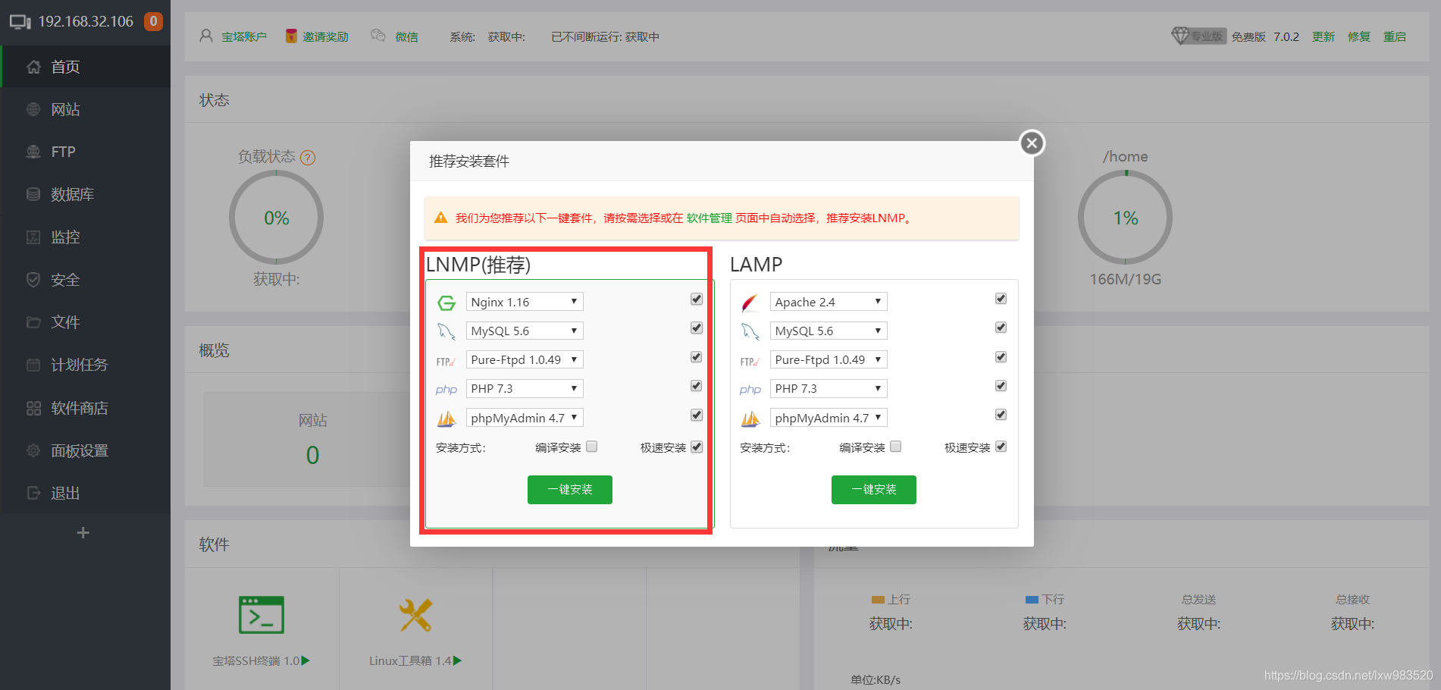Enable 编译安装 for LNMP installation
Image resolution: width=1441 pixels, height=690 pixels.
[x=590, y=447]
